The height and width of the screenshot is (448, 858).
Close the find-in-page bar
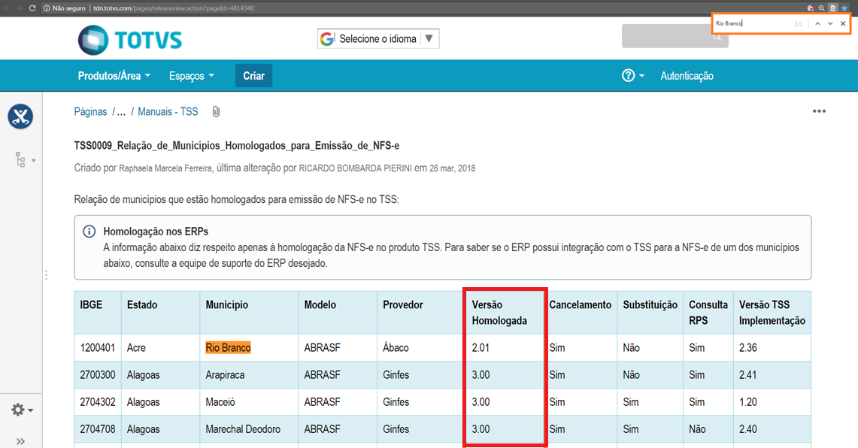coord(843,23)
